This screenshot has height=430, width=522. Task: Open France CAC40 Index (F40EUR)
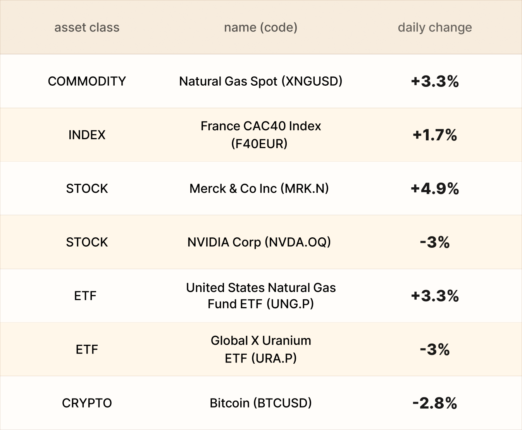coord(260,135)
